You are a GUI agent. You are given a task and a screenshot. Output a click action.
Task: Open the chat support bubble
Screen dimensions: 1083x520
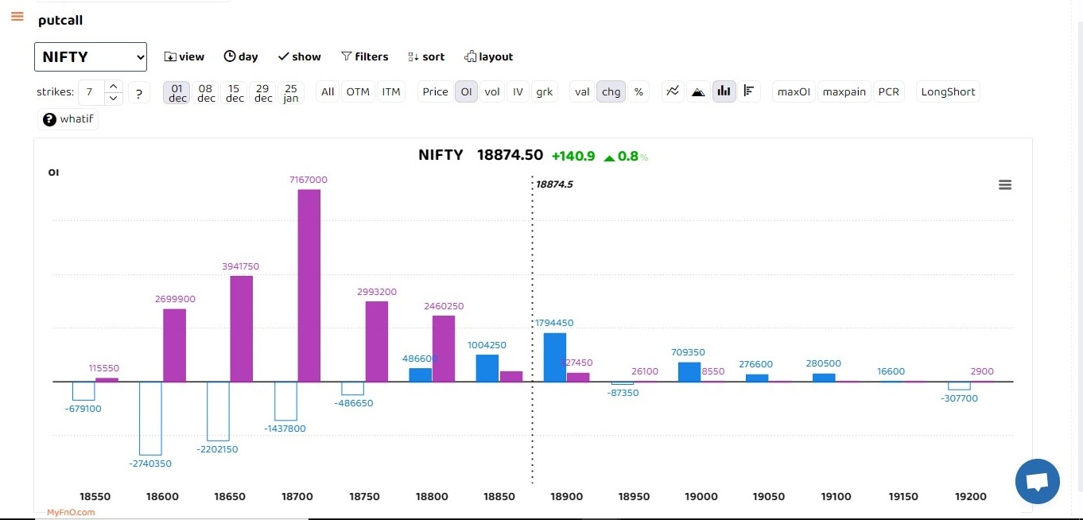[x=1037, y=482]
